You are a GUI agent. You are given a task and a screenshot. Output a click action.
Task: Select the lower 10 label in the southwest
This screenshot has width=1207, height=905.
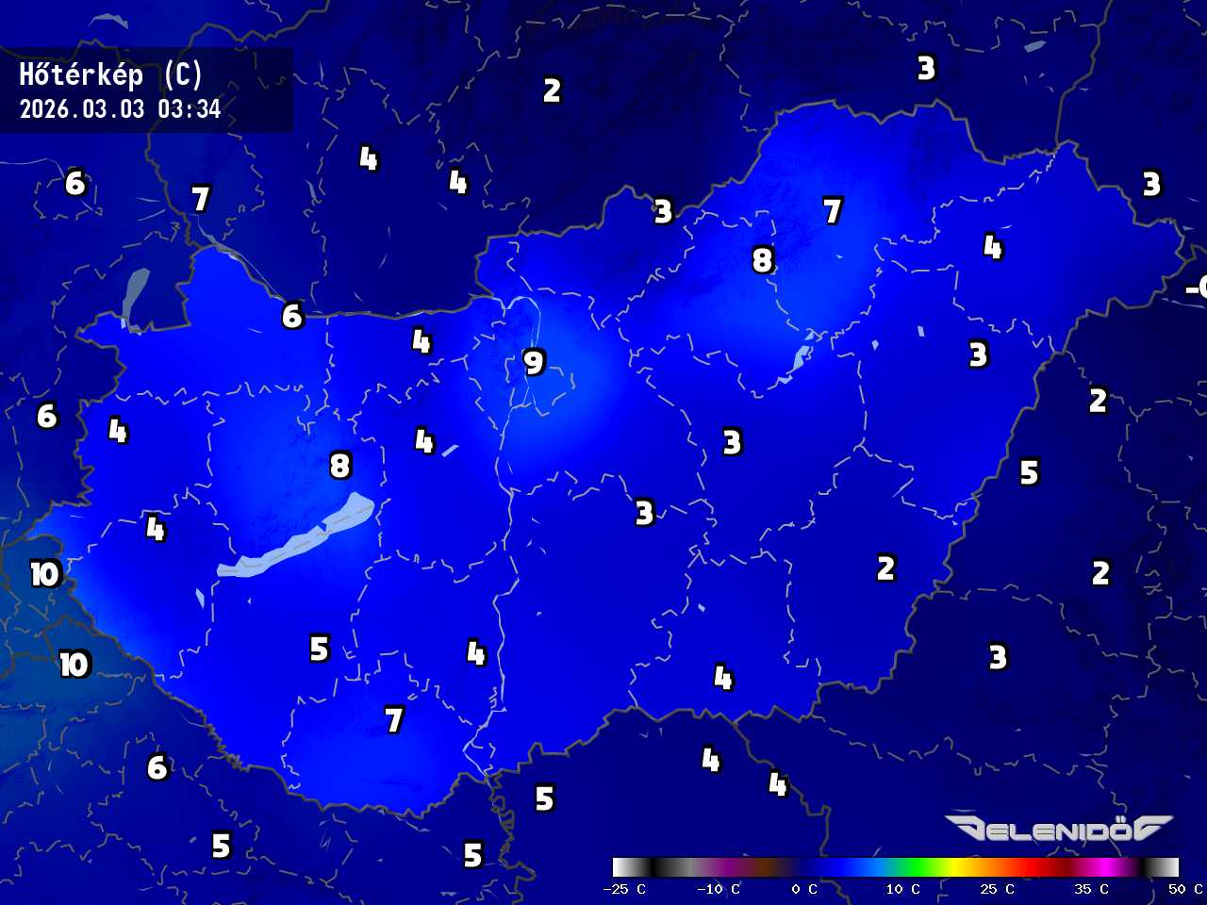[x=74, y=664]
